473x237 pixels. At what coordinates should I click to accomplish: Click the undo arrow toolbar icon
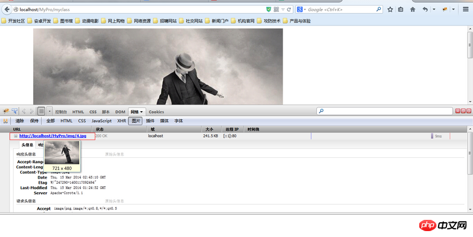[425, 9]
